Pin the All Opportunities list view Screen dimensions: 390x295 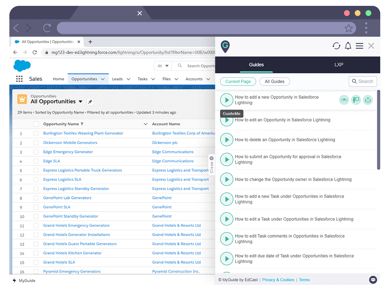tap(90, 101)
